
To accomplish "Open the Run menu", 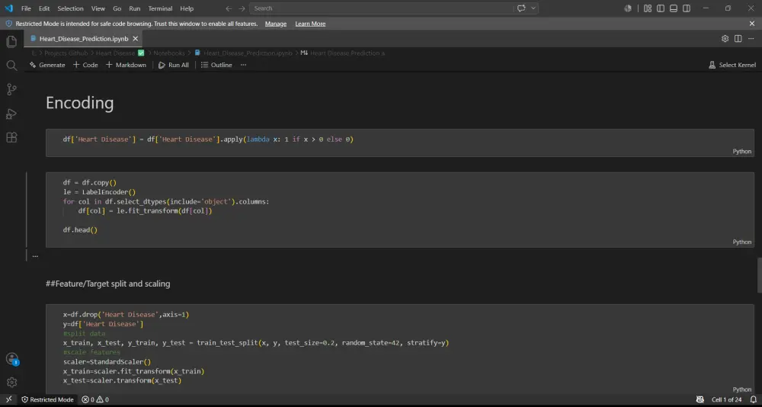I will click(x=135, y=8).
